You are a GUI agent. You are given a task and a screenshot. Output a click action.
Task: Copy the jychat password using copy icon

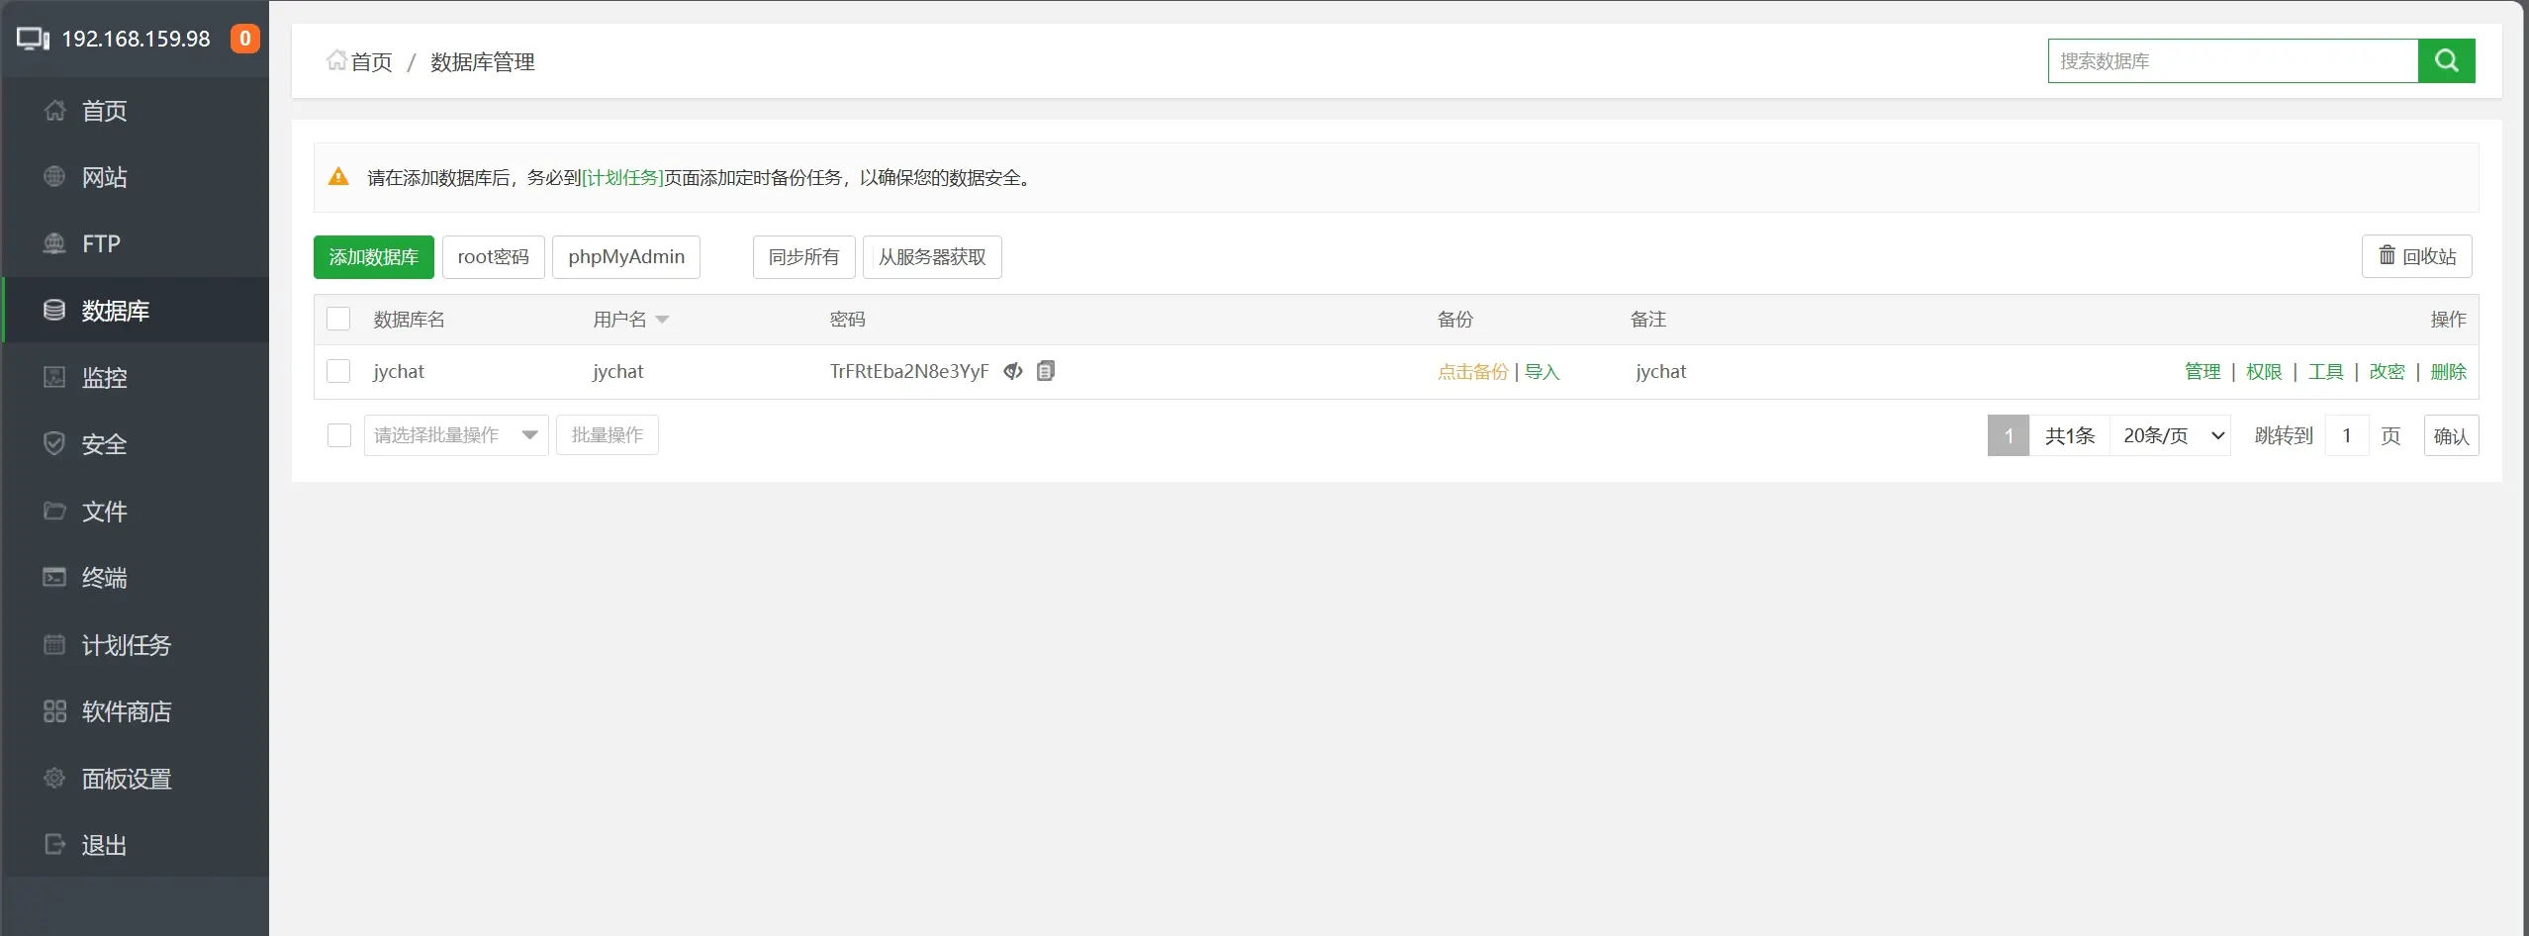[1046, 371]
